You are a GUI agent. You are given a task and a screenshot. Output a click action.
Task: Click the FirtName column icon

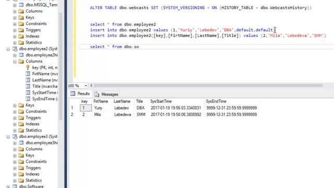tap(28, 74)
